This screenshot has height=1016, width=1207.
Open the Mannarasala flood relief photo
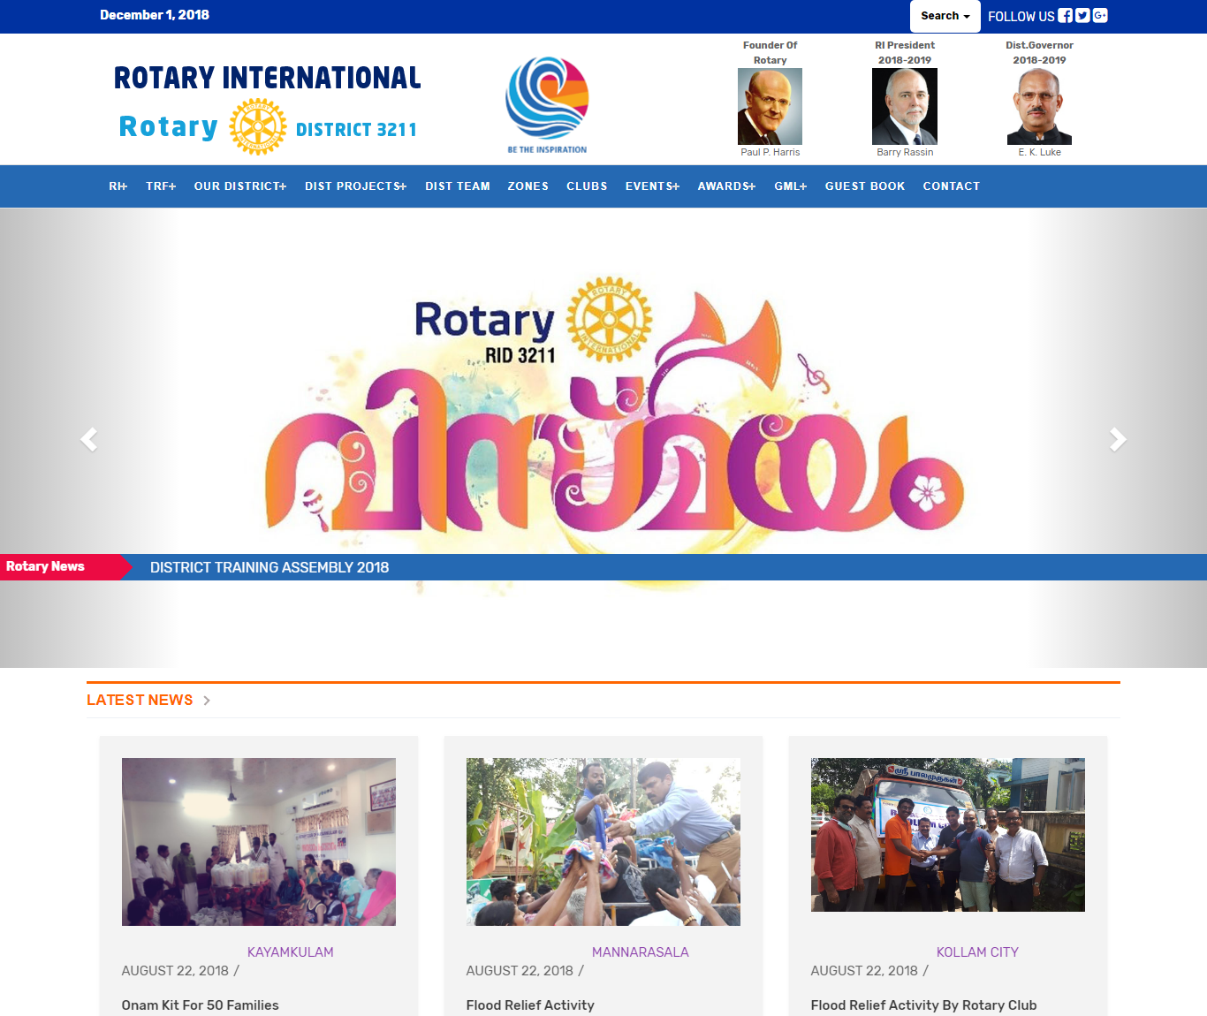[603, 842]
